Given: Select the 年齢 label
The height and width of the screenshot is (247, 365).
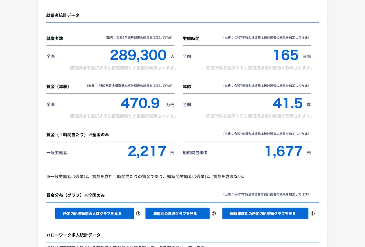Looking at the screenshot, I should point(187,86).
